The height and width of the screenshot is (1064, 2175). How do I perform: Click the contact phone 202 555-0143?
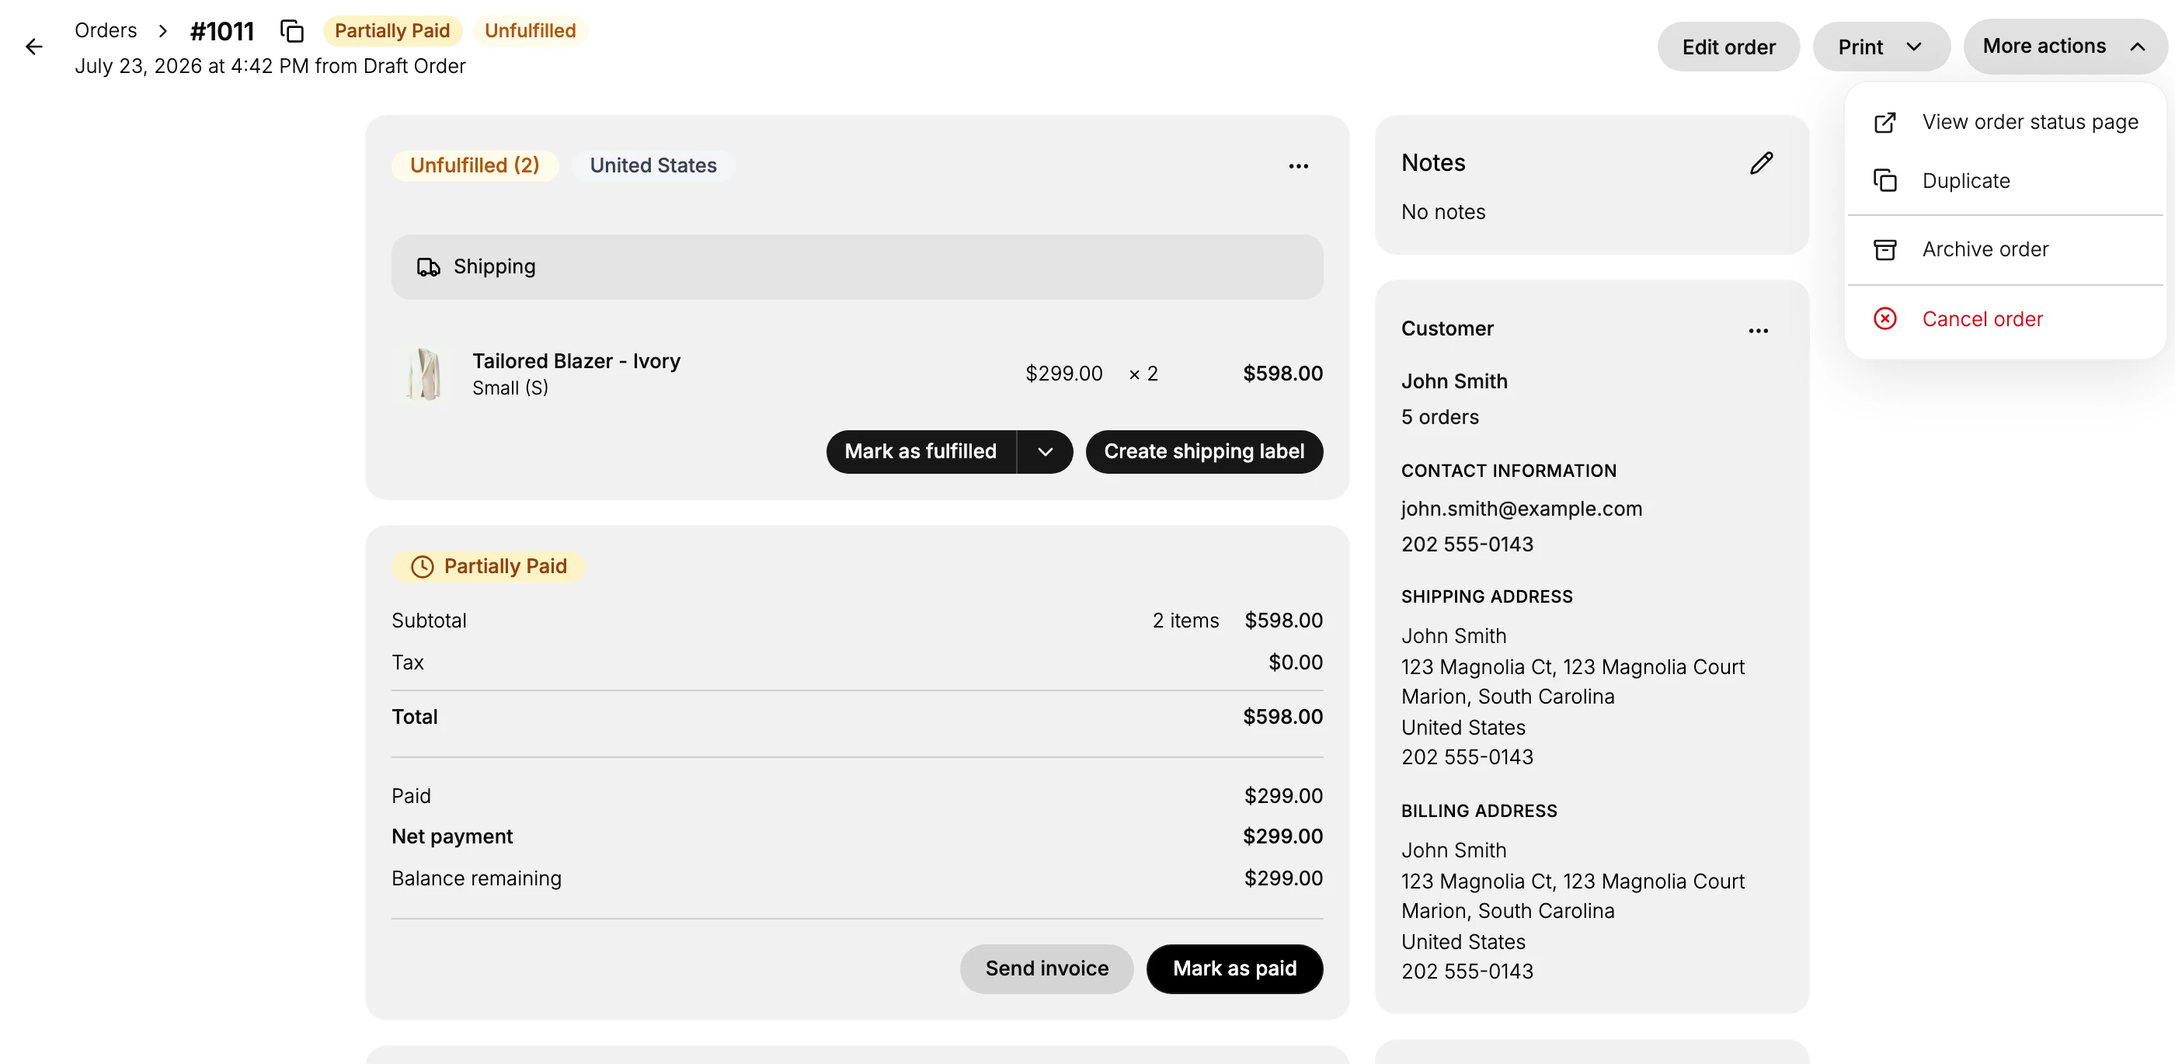1467,544
